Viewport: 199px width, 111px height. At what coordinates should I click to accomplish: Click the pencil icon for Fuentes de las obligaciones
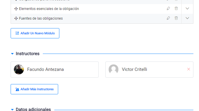(x=168, y=18)
